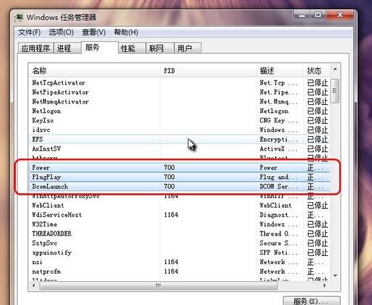Click the 'Encrypti...' description of EFS
Viewport: 372px width, 305px height.
tap(278, 140)
